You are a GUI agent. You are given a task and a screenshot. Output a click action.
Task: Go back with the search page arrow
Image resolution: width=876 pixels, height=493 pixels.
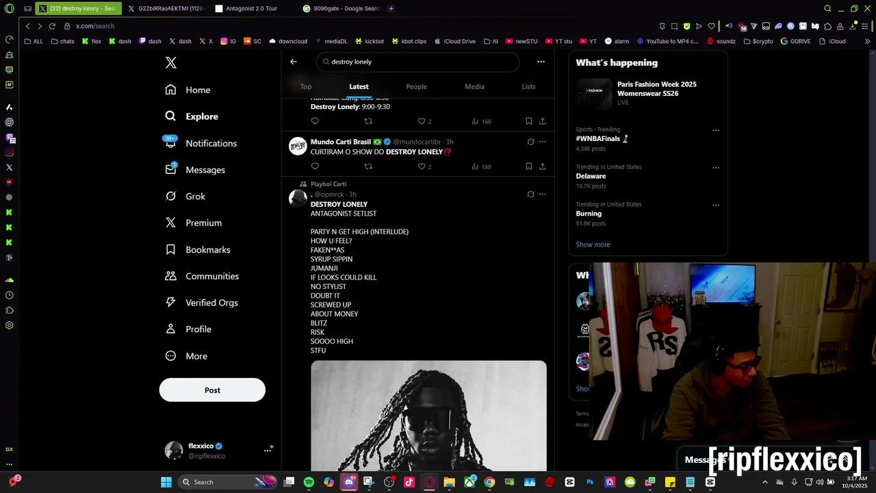294,62
